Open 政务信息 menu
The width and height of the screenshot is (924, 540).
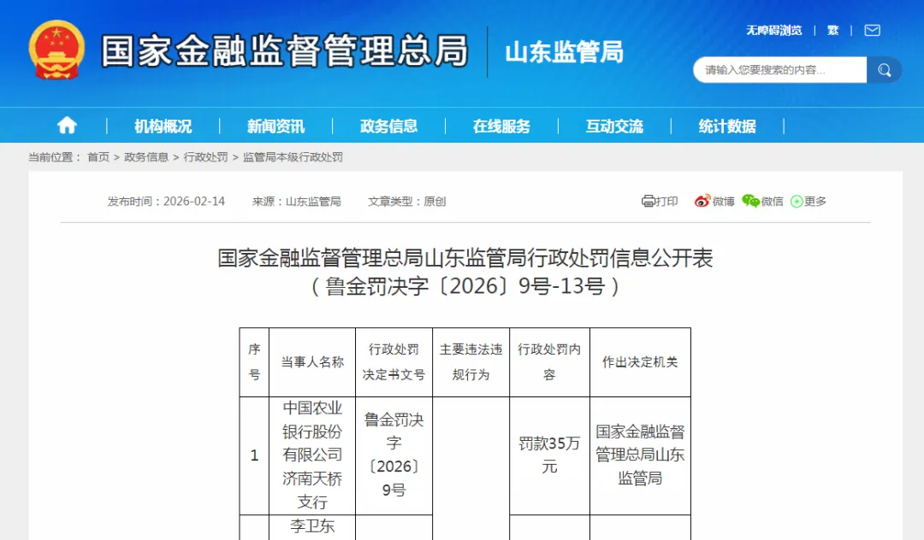click(389, 126)
